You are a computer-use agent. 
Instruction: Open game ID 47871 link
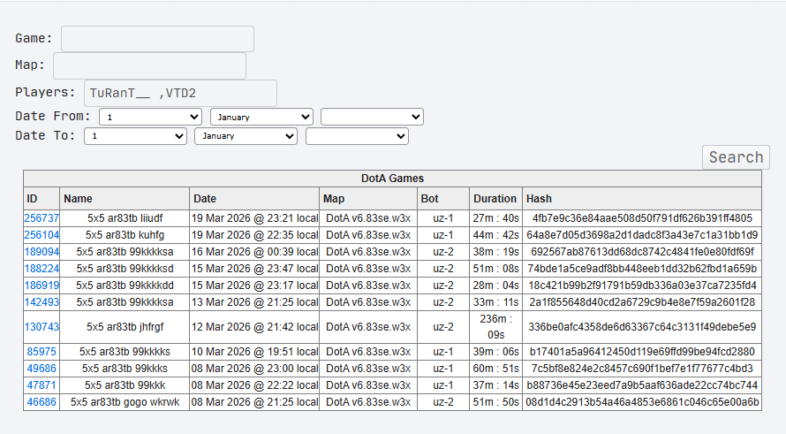click(x=42, y=385)
